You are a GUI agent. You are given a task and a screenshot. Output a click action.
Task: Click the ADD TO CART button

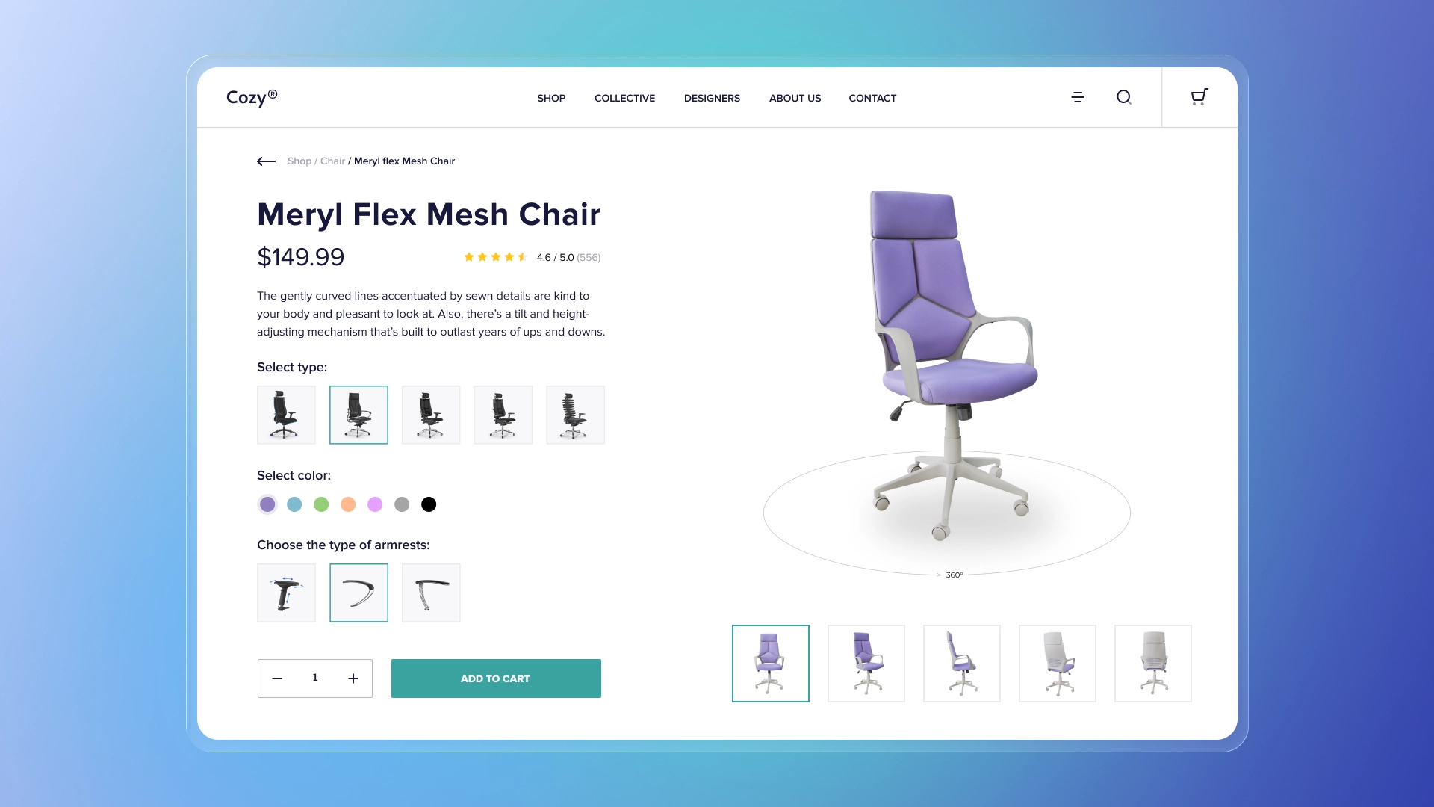(x=496, y=678)
